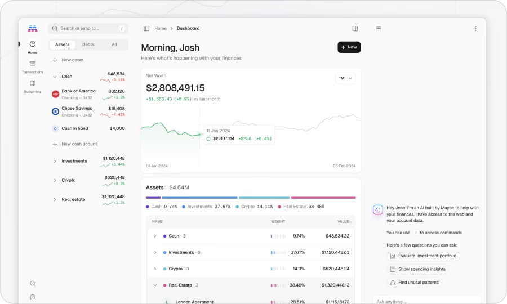Screen dimensions: 507x304
Task: Expand the Crypto row in assets table
Action: point(155,269)
